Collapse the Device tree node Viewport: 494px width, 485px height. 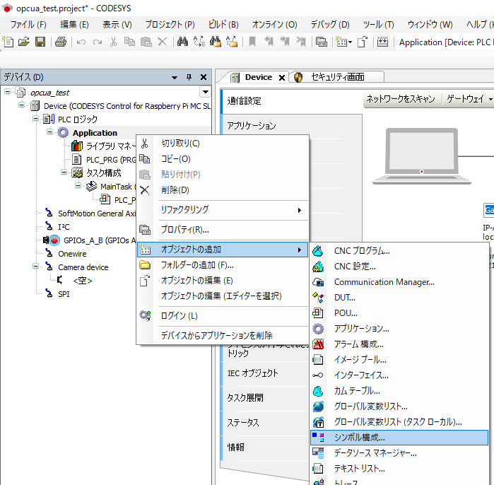(21, 105)
